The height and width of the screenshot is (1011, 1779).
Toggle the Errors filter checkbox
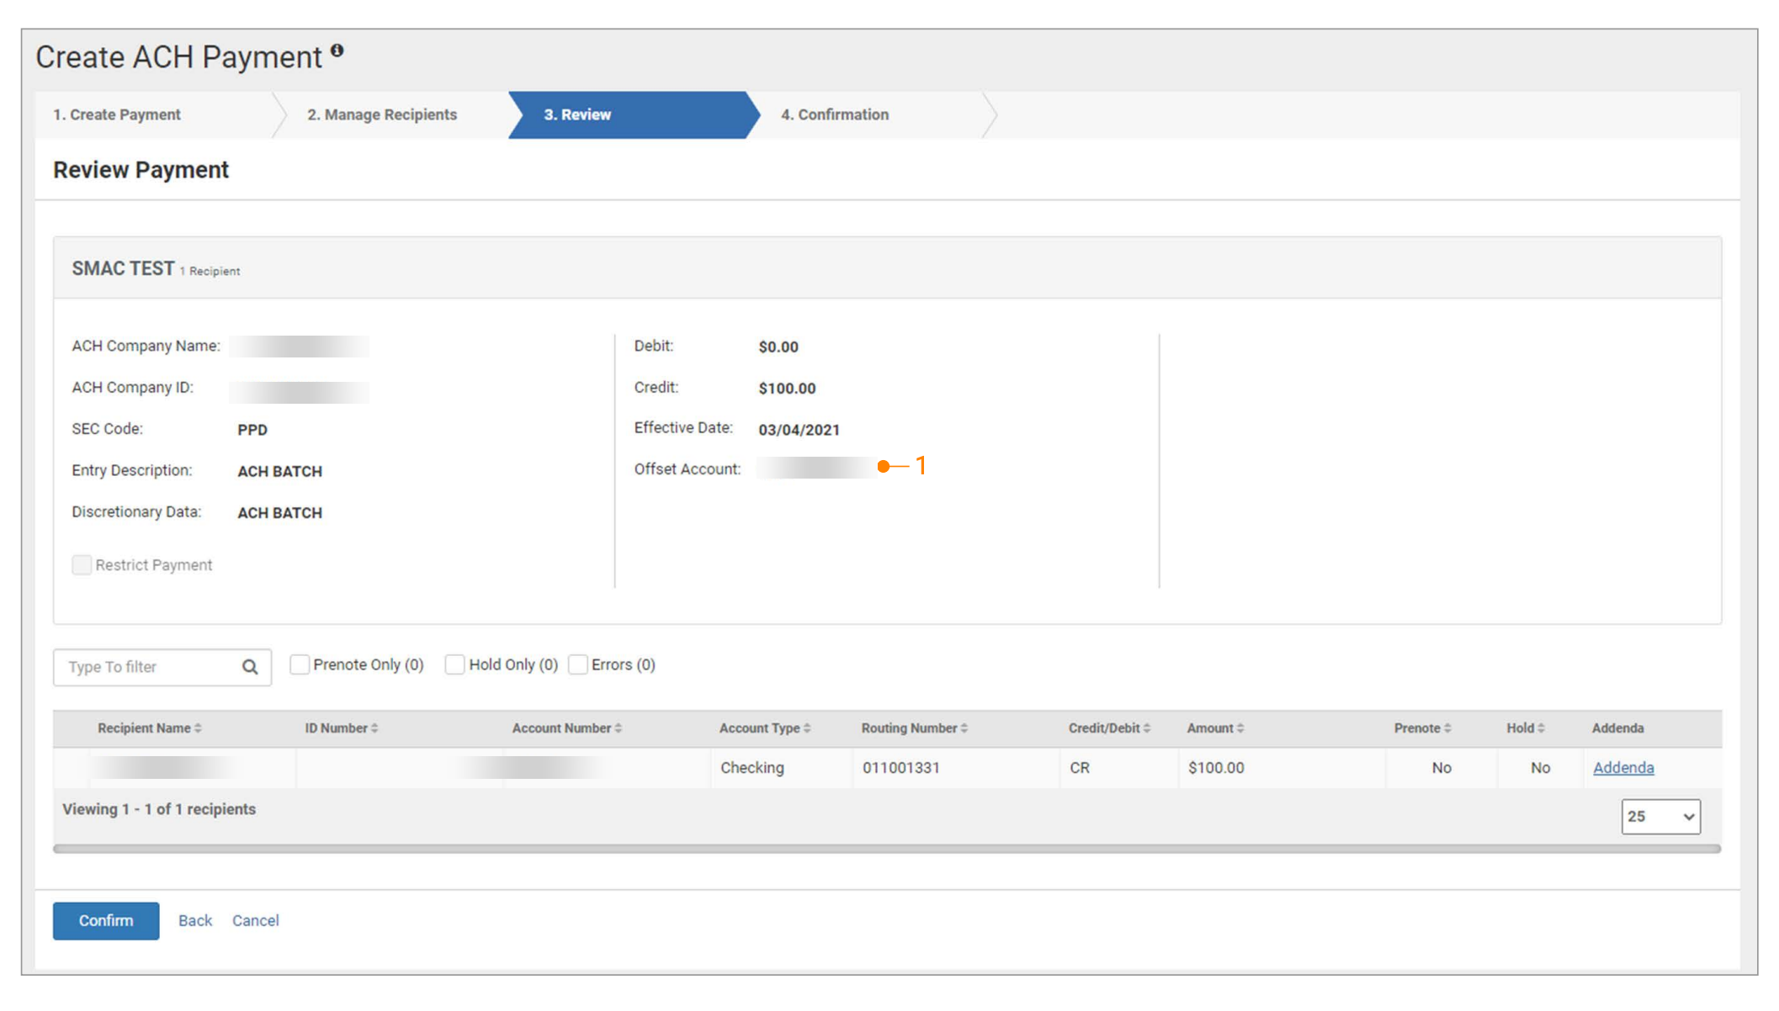(578, 664)
